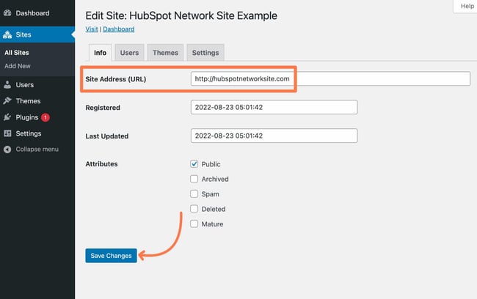477x299 pixels.
Task: Click the Attributes section label
Action: 101,164
